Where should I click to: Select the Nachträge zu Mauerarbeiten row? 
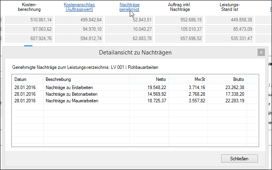point(135,101)
